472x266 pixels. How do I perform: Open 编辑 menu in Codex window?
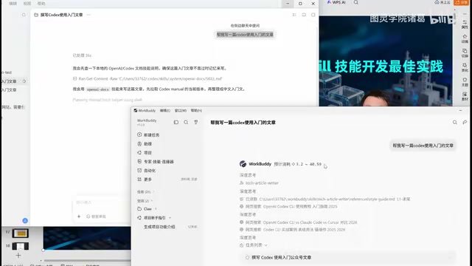pyautogui.click(x=13, y=4)
